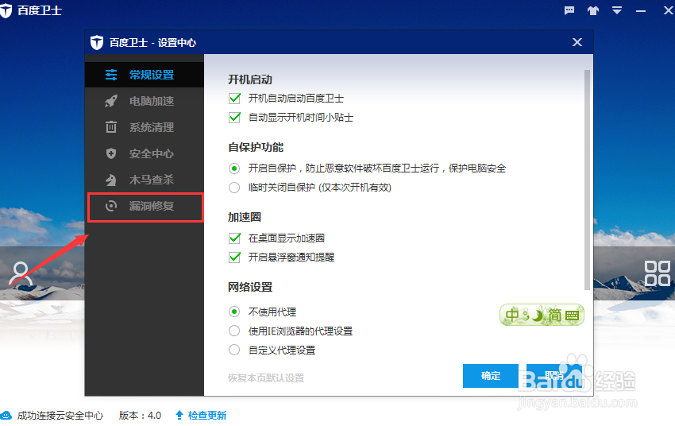
Task: Click 网络设置 section heading
Action: (250, 287)
